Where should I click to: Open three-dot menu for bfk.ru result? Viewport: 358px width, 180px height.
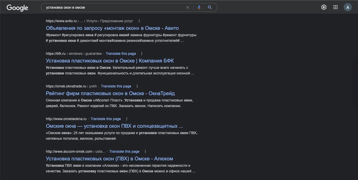click(142, 54)
